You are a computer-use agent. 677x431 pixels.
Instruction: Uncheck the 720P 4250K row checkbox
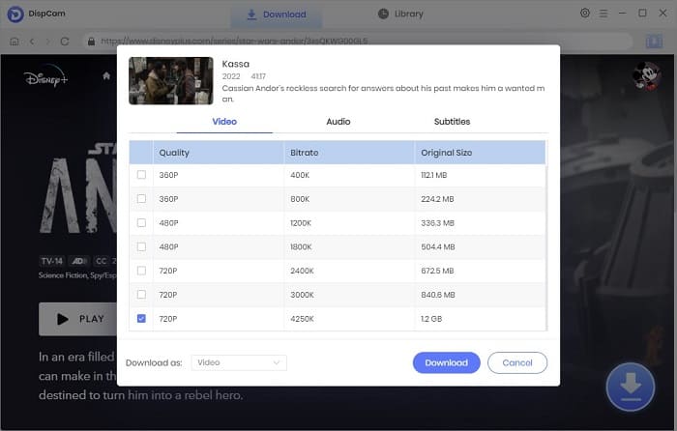tap(141, 318)
